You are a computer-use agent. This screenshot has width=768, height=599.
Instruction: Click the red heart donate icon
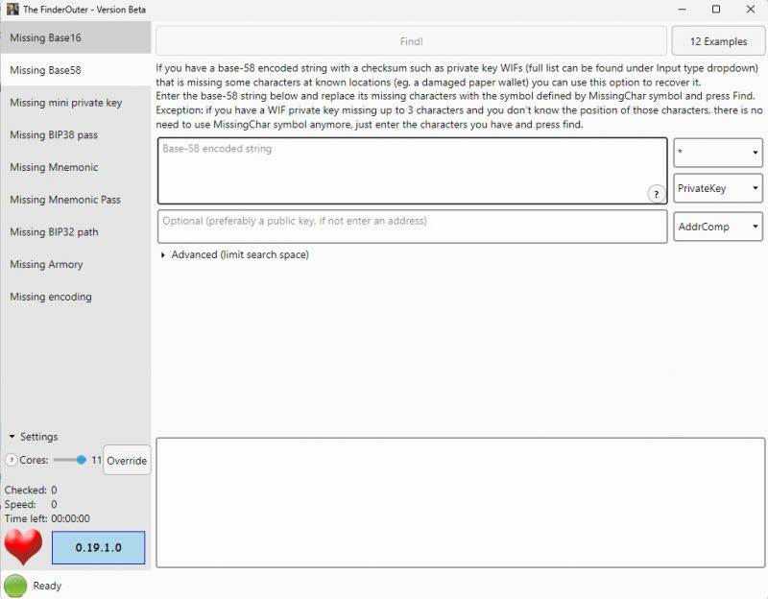pos(24,546)
